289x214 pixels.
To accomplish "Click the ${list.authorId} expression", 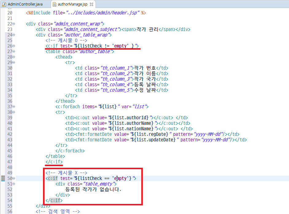I will coord(129,118).
